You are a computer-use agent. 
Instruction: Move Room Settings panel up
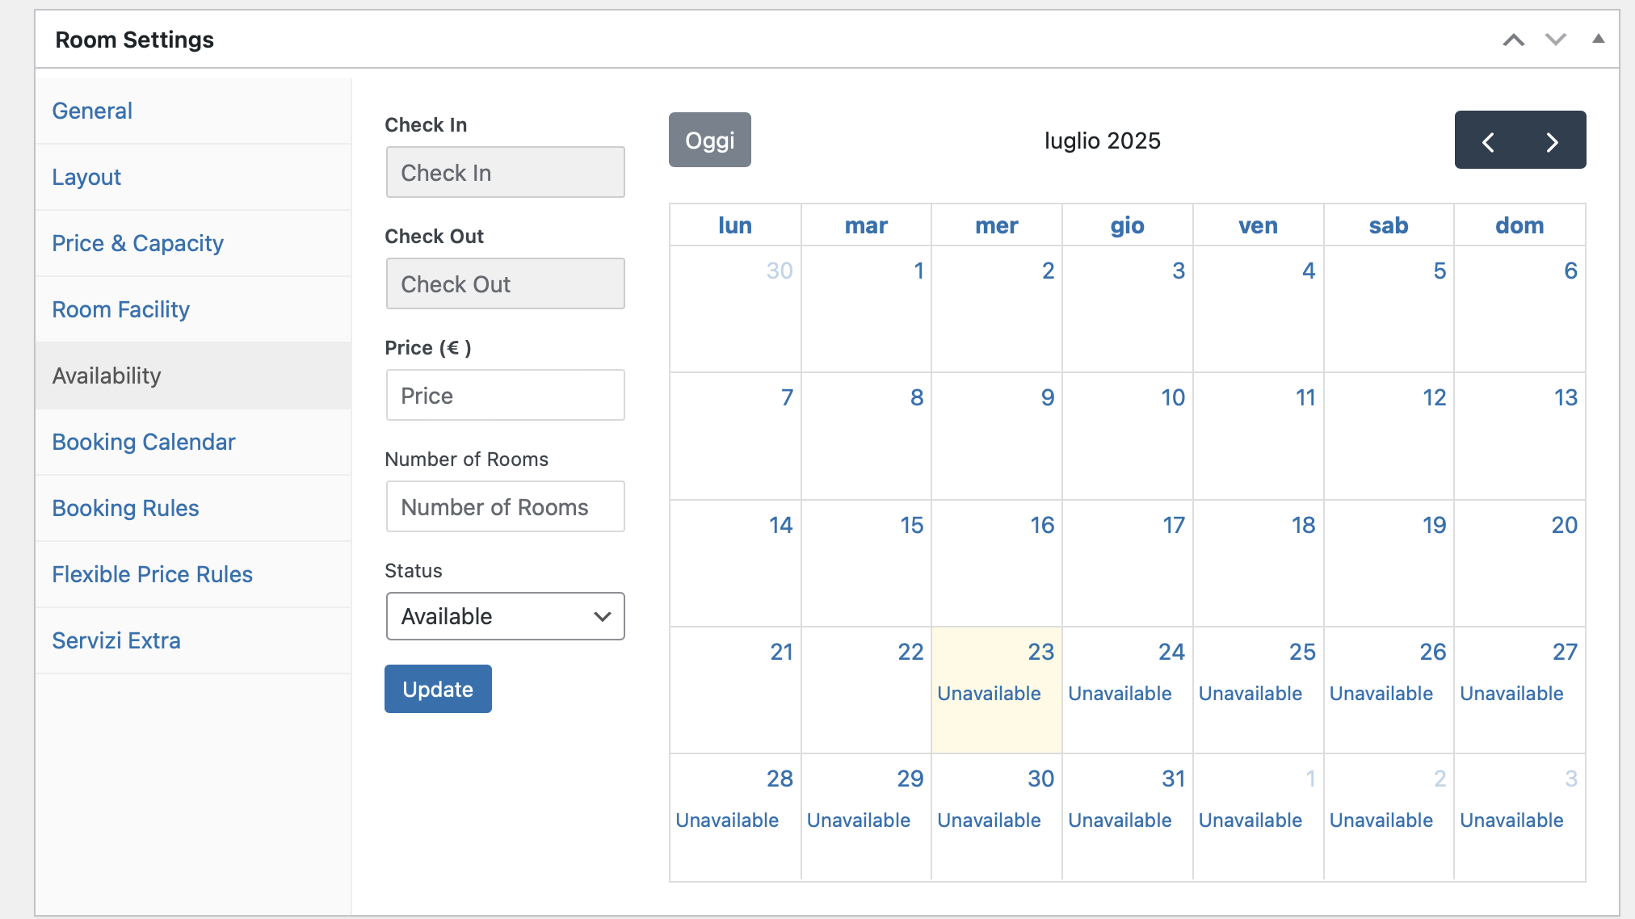tap(1514, 40)
